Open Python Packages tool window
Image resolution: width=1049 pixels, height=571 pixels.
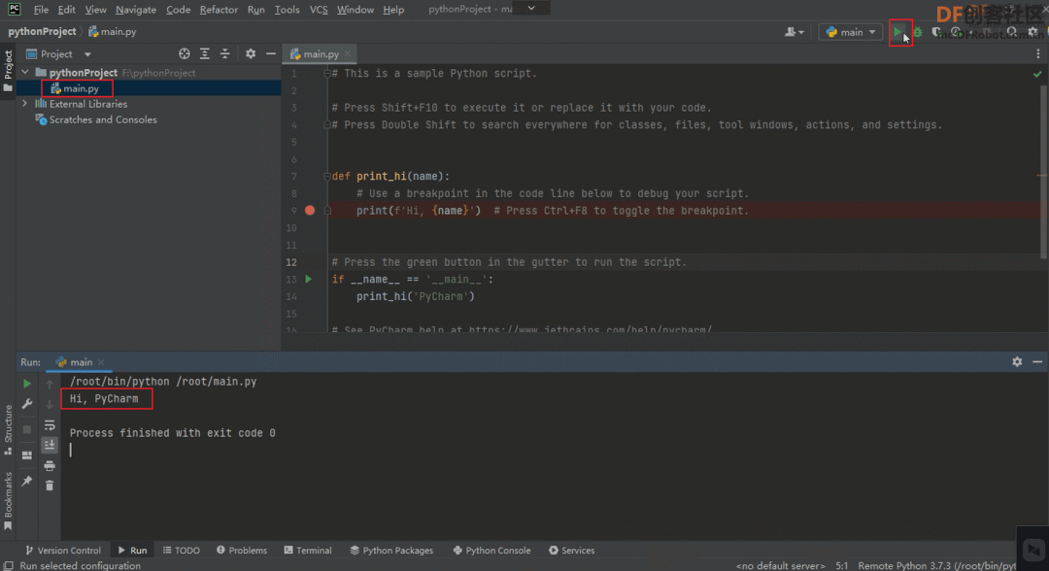tap(391, 551)
